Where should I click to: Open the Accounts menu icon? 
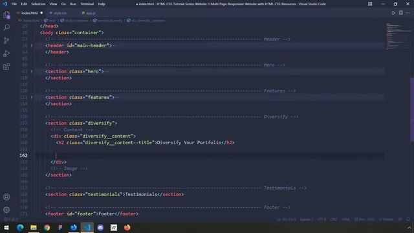(x=6, y=197)
